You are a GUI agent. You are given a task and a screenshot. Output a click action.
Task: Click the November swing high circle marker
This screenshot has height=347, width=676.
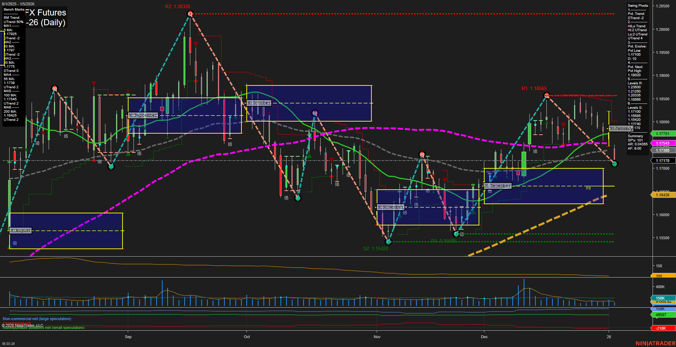[x=422, y=154]
